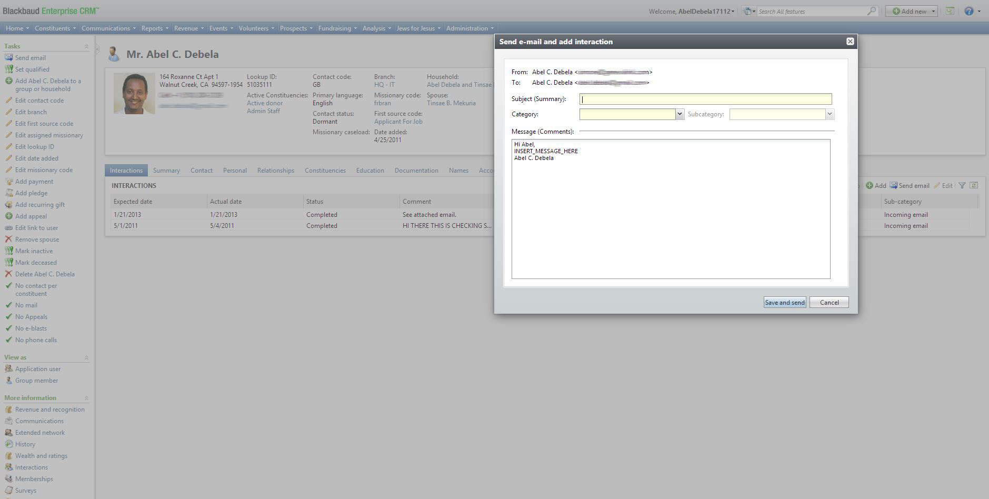The width and height of the screenshot is (989, 499).
Task: Open the Group member view link
Action: (x=37, y=381)
